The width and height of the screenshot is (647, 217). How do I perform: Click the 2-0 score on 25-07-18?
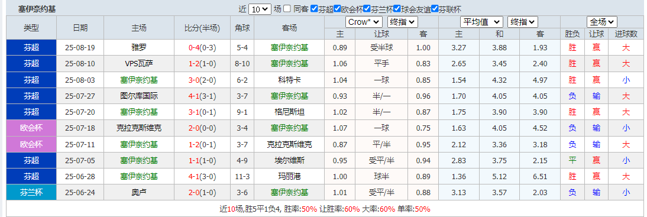click(x=195, y=128)
